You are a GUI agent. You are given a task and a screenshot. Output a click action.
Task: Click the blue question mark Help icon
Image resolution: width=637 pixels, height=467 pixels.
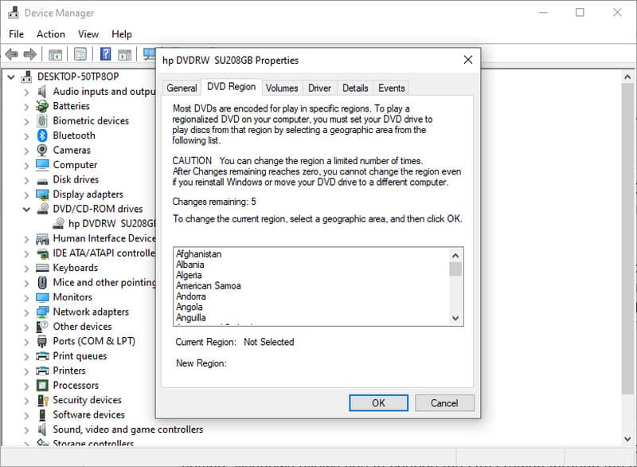pos(106,53)
